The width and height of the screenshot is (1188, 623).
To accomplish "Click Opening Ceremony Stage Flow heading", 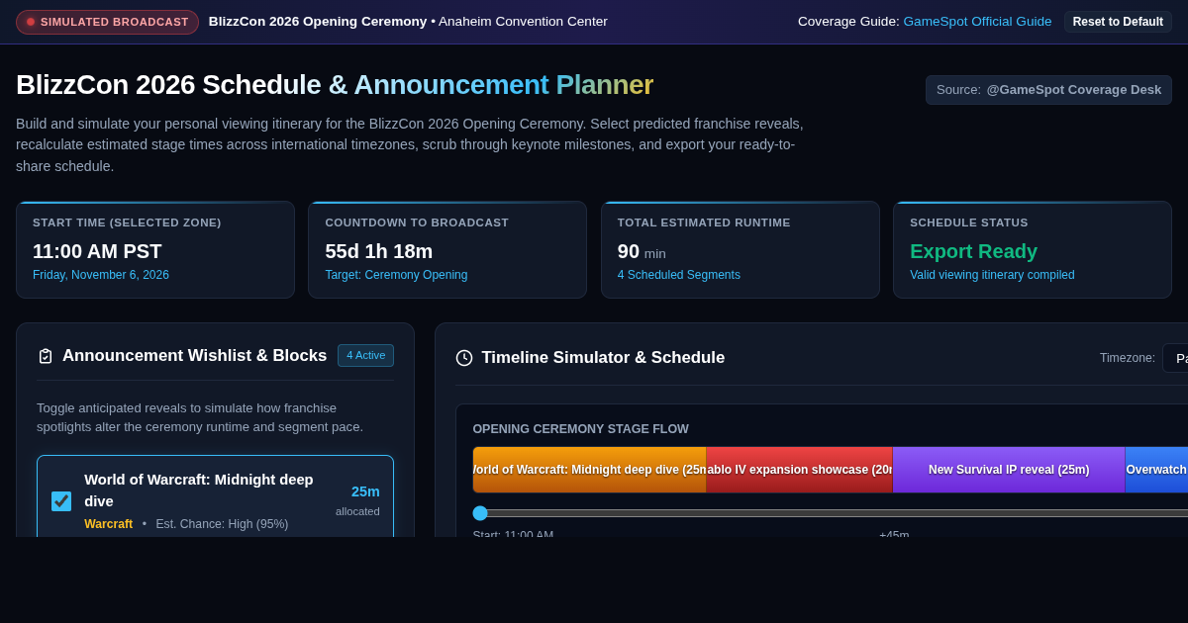I will [580, 429].
